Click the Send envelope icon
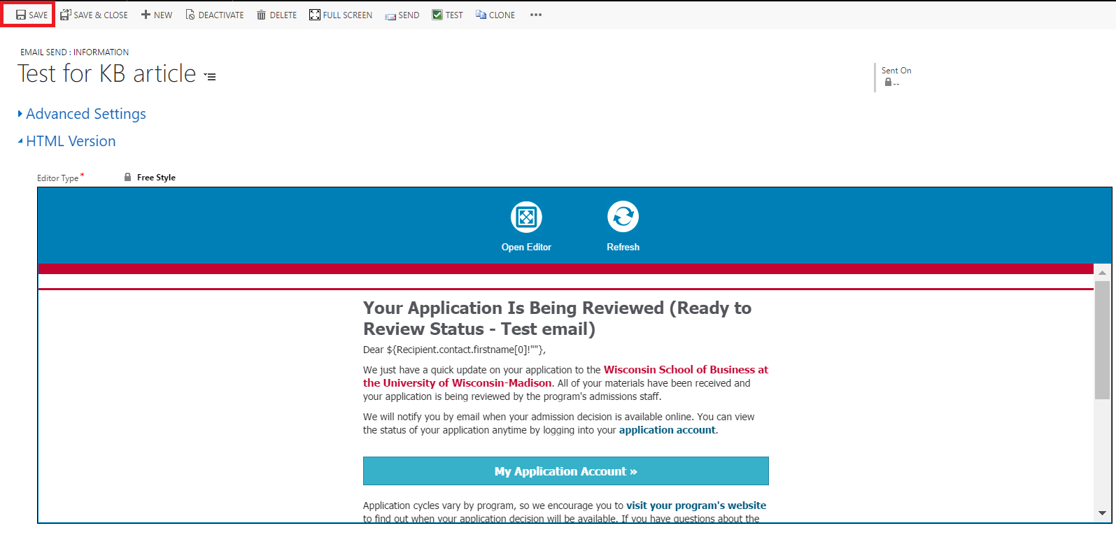The height and width of the screenshot is (537, 1116). pos(390,15)
